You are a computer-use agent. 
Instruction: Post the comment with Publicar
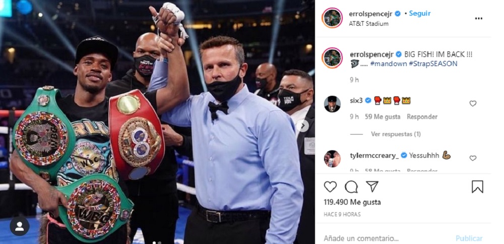tap(469, 238)
